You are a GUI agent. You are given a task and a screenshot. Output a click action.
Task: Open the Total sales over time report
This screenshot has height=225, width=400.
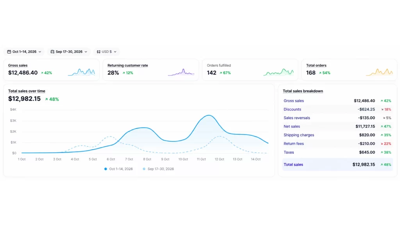(27, 91)
